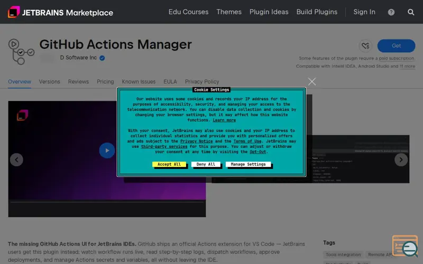The image size is (423, 264).
Task: Go to next screenshot arrow
Action: 401,160
